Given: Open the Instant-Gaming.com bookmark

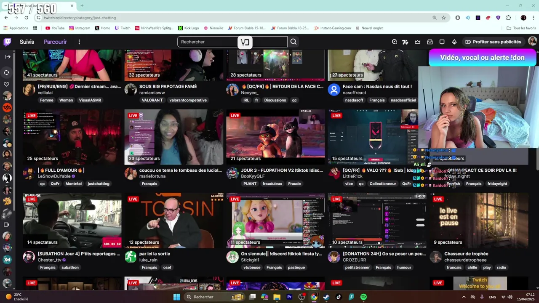Looking at the screenshot, I should click(332, 28).
